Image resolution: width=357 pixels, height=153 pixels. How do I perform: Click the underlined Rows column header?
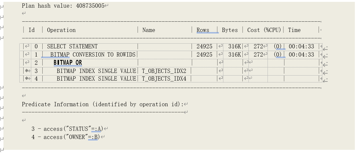tap(203, 30)
